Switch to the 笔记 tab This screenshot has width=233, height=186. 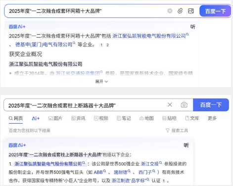point(124,118)
